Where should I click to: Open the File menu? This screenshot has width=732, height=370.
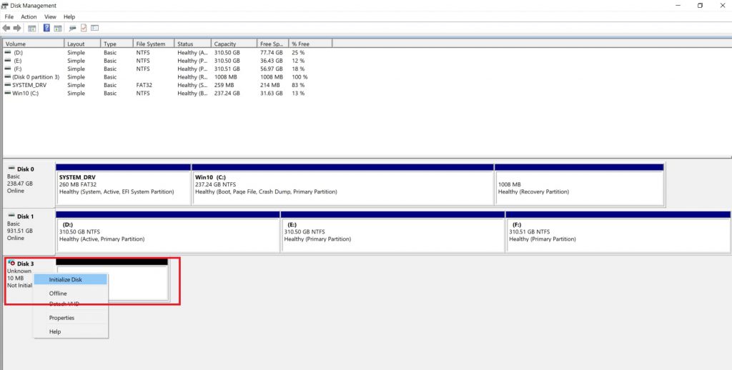(9, 17)
